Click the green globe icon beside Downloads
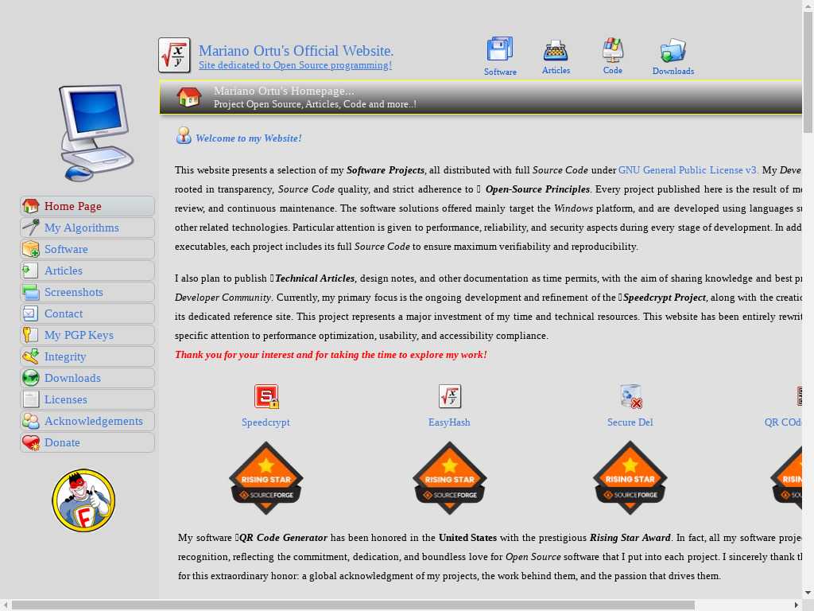The image size is (814, 611). (x=31, y=378)
